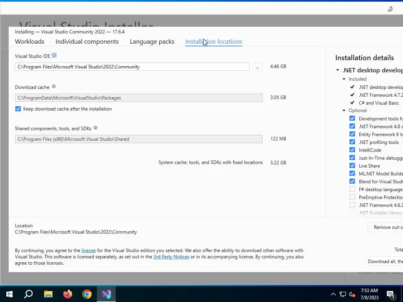Open network status tray icon

(343, 294)
